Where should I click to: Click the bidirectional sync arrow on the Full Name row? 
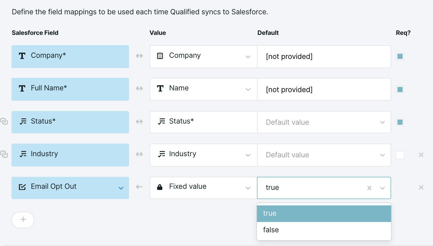pos(139,89)
